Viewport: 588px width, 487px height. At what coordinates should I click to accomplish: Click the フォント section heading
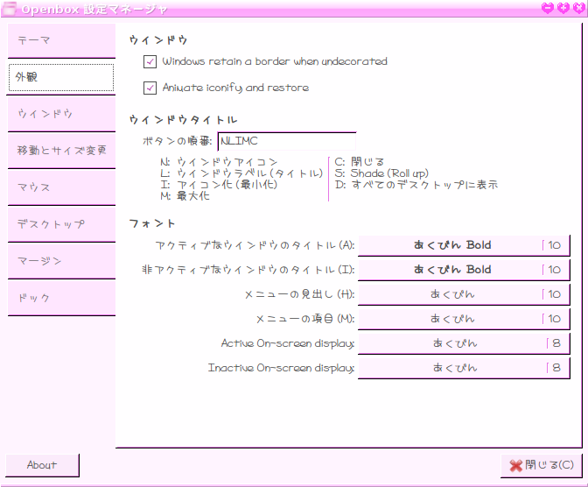152,223
